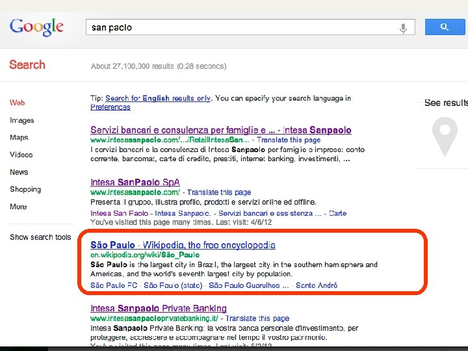Open the Santo André sitelink
This screenshot has width=468, height=351.
pos(317,285)
